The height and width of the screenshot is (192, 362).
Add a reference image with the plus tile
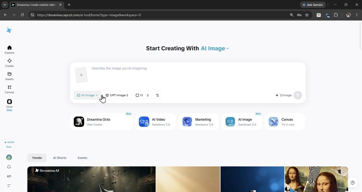point(81,75)
